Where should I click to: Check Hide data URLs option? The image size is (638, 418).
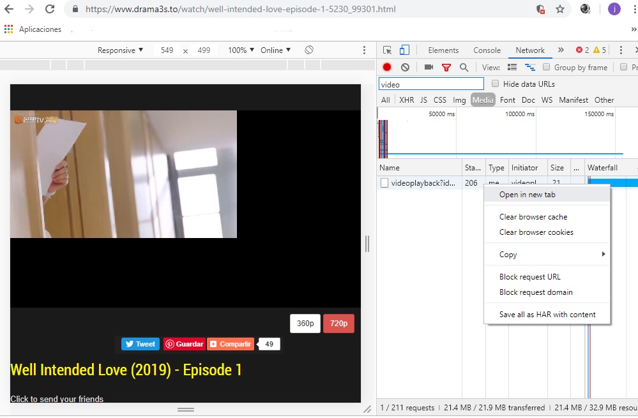[495, 84]
